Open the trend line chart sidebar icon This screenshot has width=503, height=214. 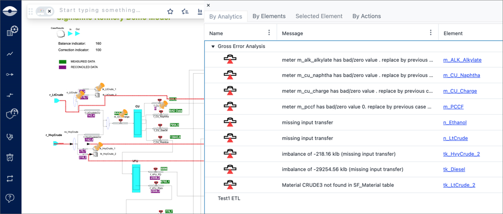click(x=10, y=54)
